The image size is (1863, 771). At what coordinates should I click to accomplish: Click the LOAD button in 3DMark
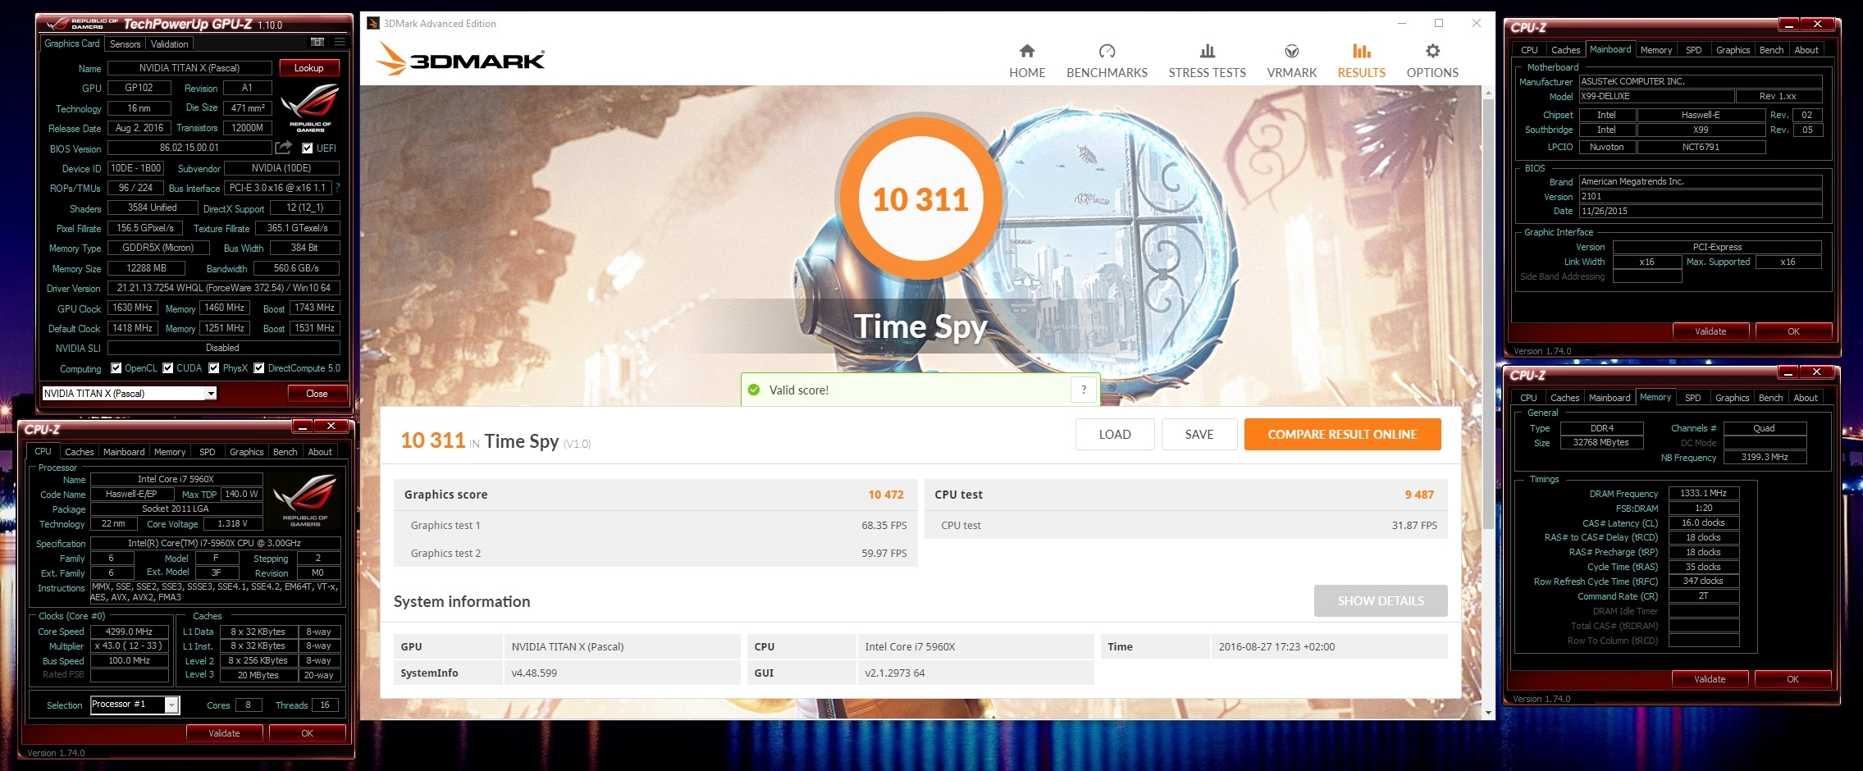(1115, 435)
